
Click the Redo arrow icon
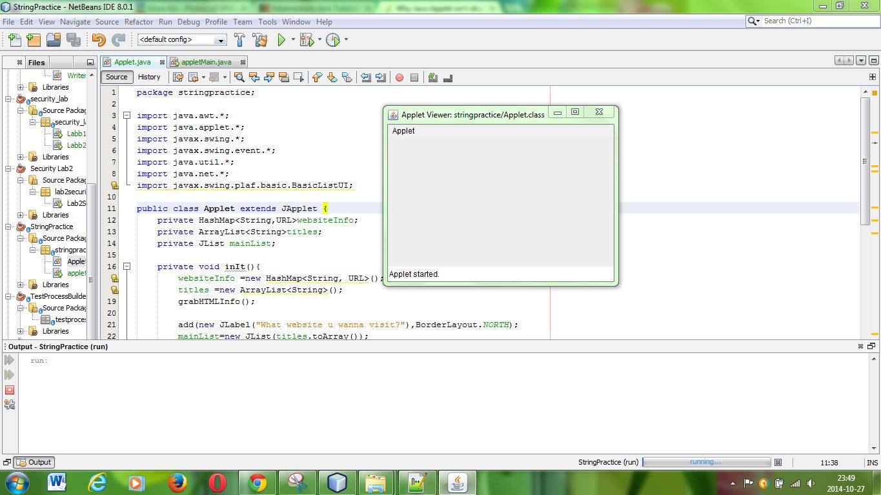(118, 40)
